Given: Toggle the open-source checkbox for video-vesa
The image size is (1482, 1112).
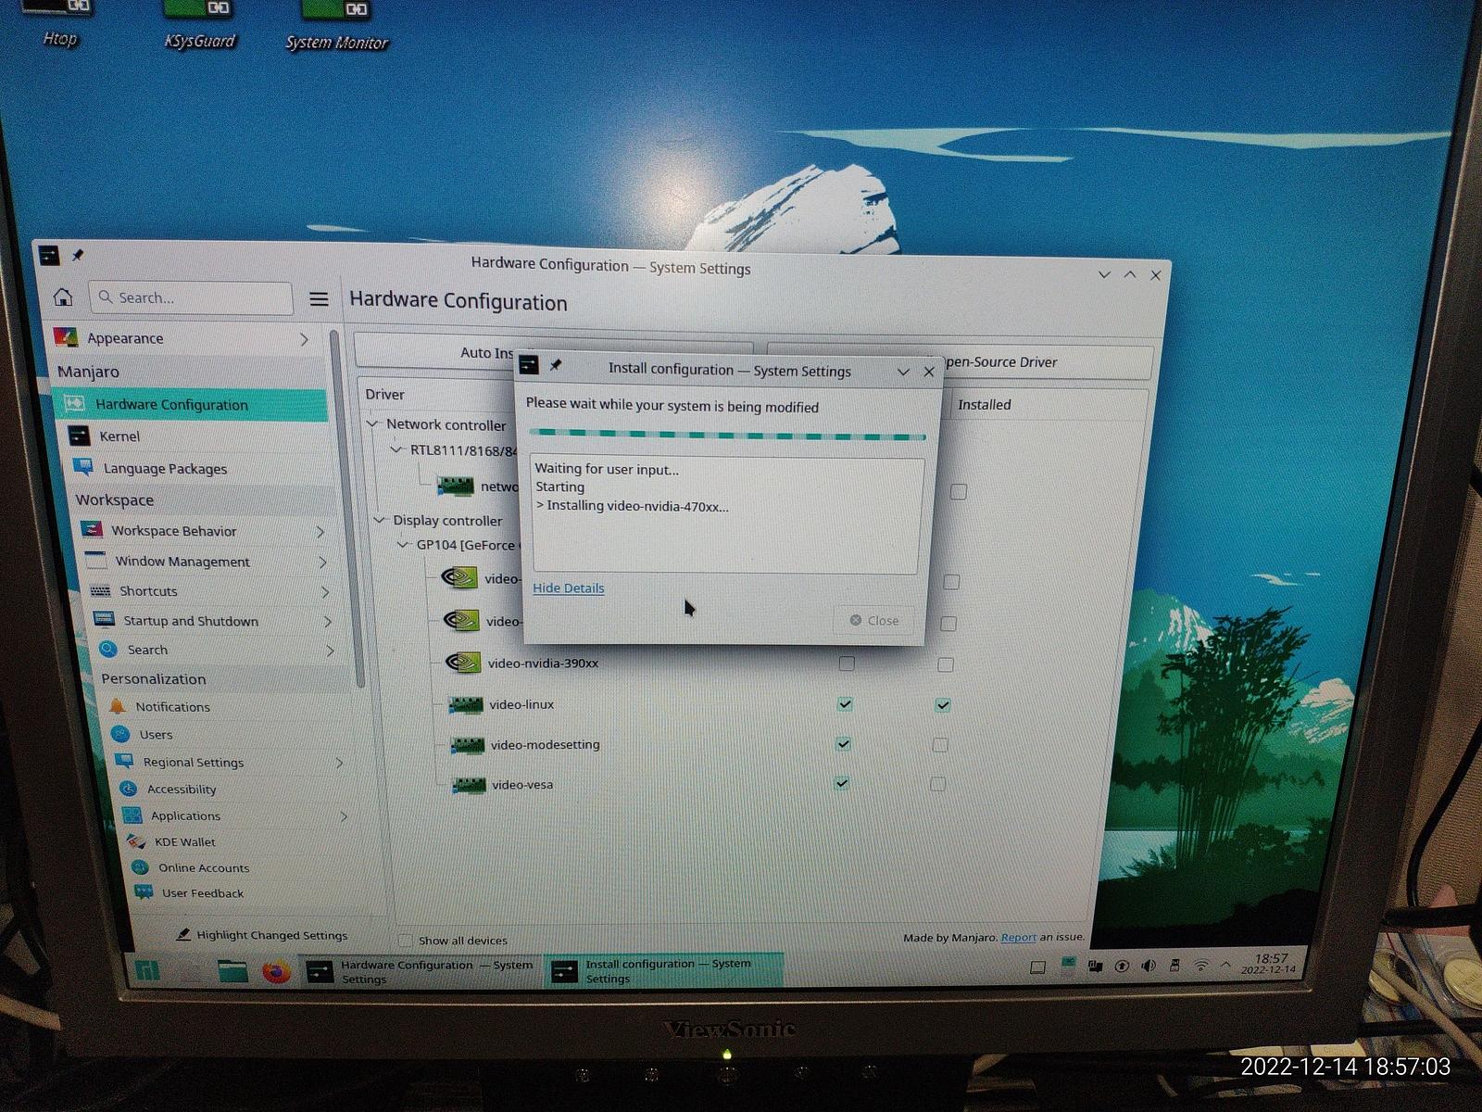Looking at the screenshot, I should coord(841,784).
